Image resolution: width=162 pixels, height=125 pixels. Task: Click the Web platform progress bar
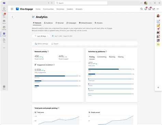tap(110, 69)
